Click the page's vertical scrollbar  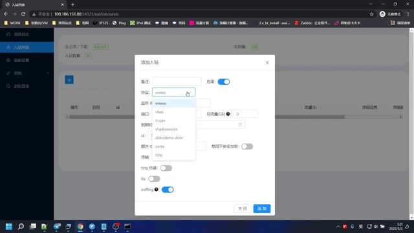[411, 123]
